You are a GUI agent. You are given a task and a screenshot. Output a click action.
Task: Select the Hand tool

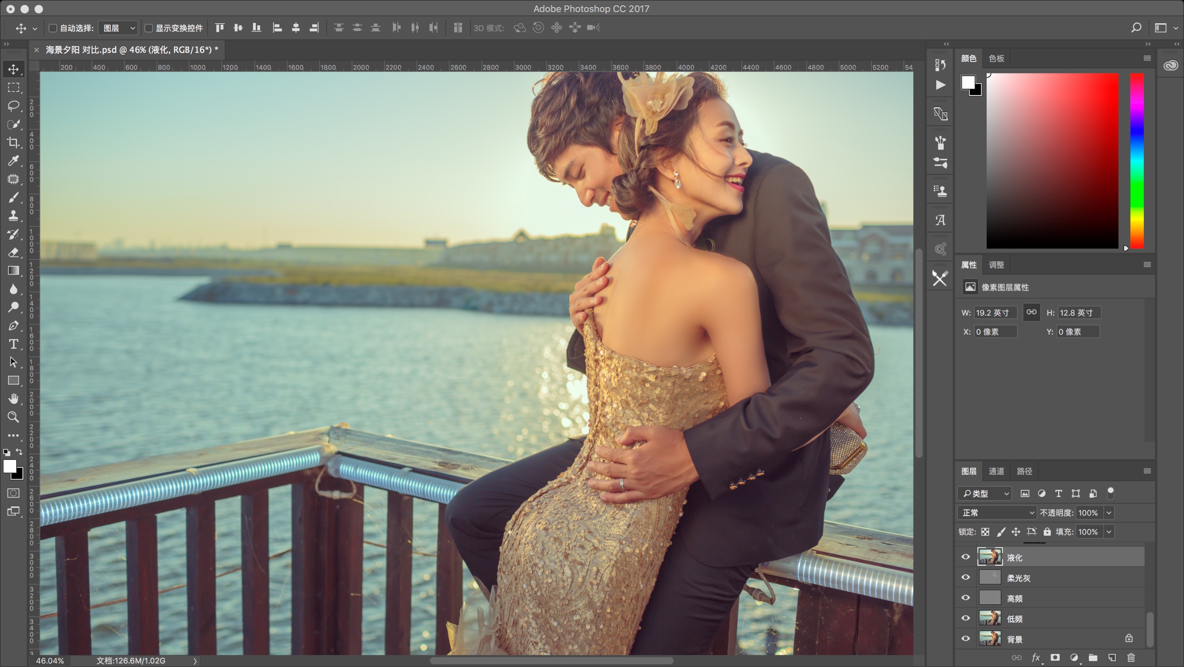coord(13,399)
